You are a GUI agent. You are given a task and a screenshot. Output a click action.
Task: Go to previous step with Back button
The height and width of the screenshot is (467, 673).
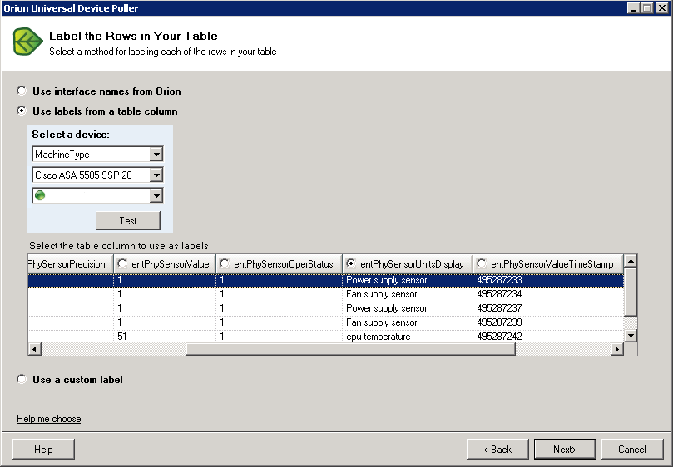[x=497, y=449]
